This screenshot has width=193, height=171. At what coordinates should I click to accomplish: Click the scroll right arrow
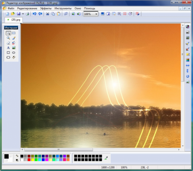click(179, 150)
